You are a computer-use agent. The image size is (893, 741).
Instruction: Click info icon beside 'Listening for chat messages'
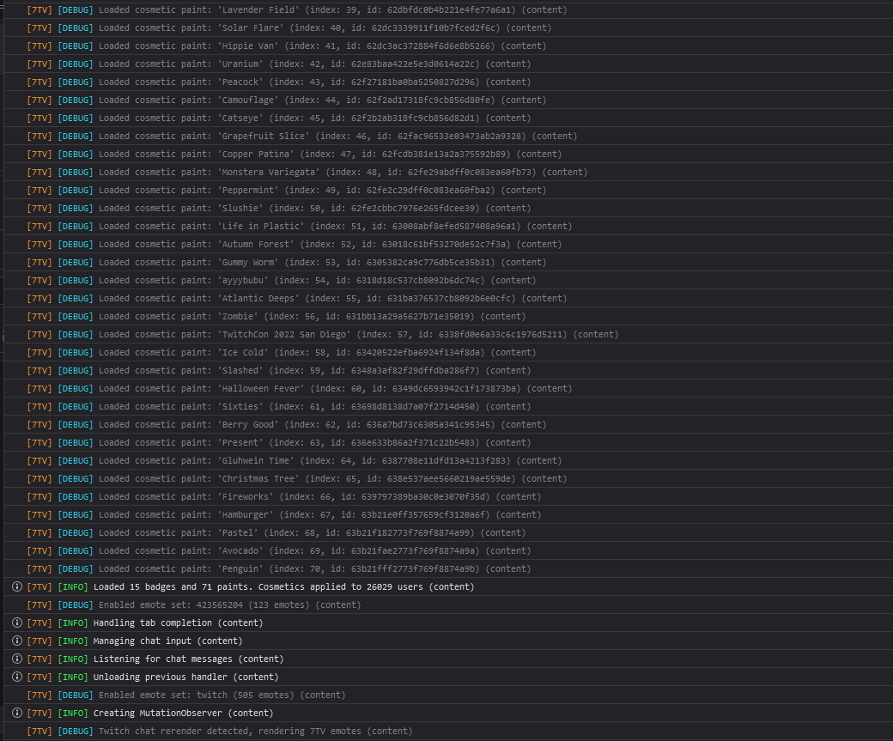pyautogui.click(x=17, y=659)
